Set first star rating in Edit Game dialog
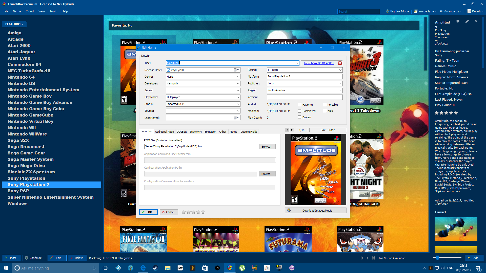Screen dimensions: 486x273 click(x=184, y=212)
